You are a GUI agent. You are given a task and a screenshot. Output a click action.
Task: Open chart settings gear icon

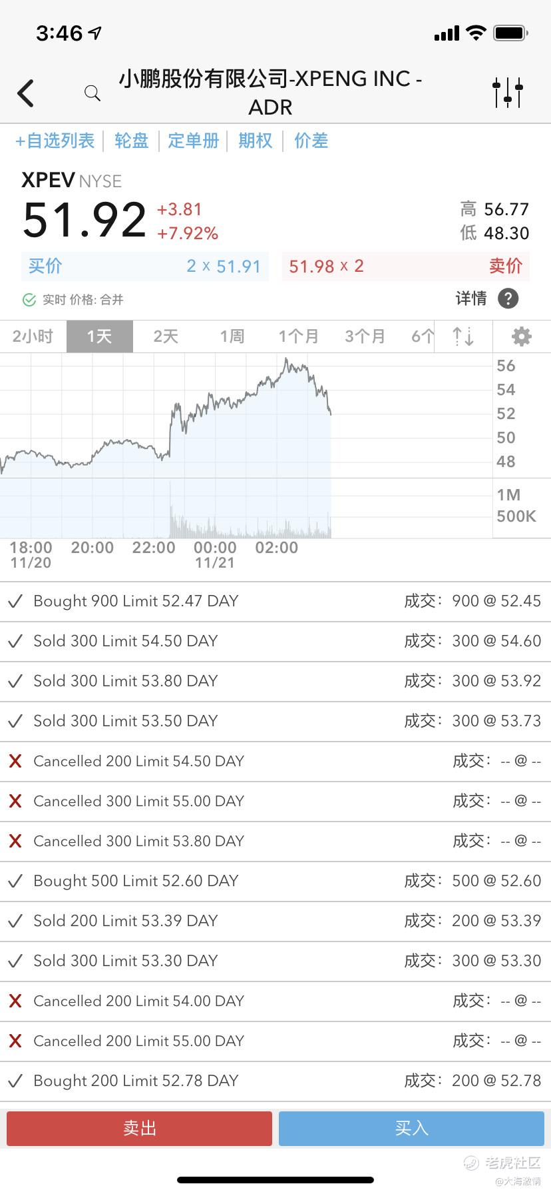coord(521,336)
